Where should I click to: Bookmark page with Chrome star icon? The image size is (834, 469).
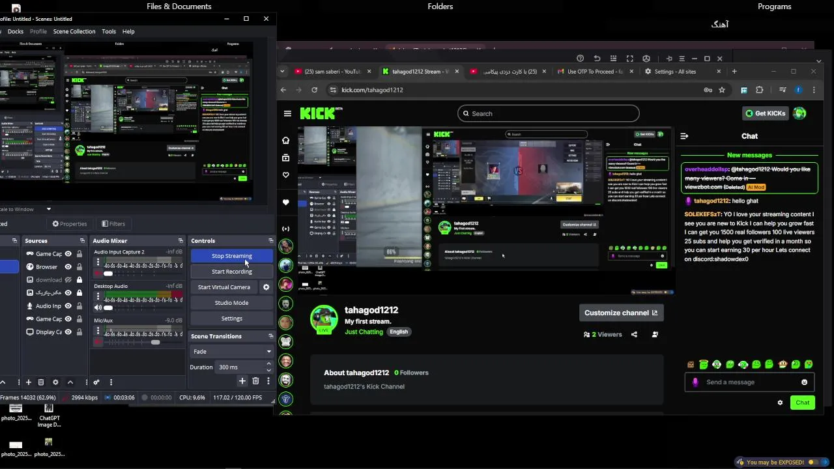tap(722, 90)
